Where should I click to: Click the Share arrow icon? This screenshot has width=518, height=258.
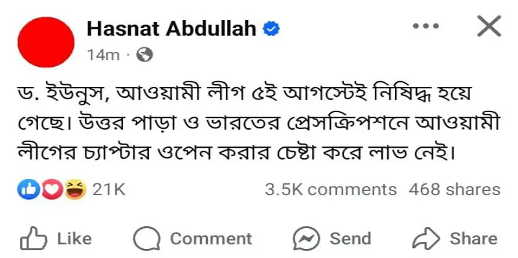427,238
